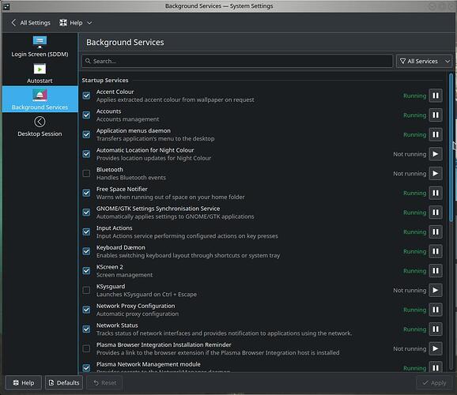Pause the Input Actions service
This screenshot has height=395, width=457.
(x=436, y=232)
